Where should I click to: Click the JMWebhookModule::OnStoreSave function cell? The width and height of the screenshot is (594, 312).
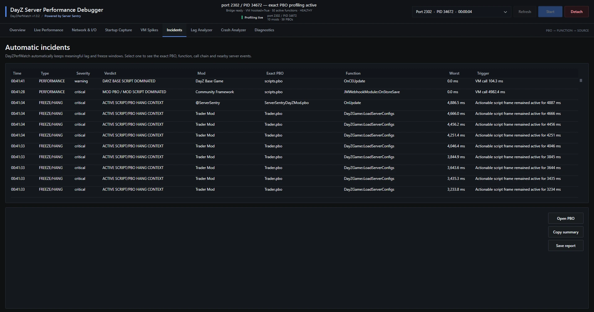pos(372,92)
